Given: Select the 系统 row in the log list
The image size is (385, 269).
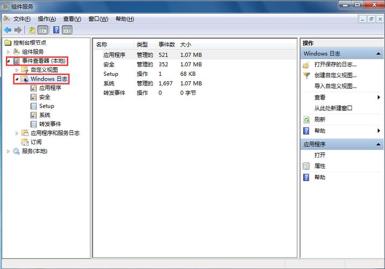Looking at the screenshot, I should 195,83.
